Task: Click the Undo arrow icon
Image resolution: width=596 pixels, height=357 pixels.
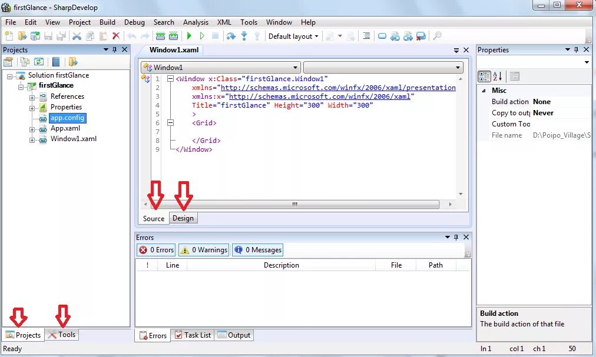Action: coord(131,36)
